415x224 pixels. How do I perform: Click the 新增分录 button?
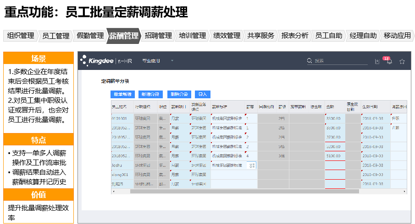coord(150,94)
